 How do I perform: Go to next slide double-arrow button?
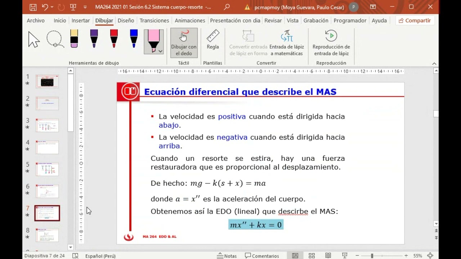[436, 238]
